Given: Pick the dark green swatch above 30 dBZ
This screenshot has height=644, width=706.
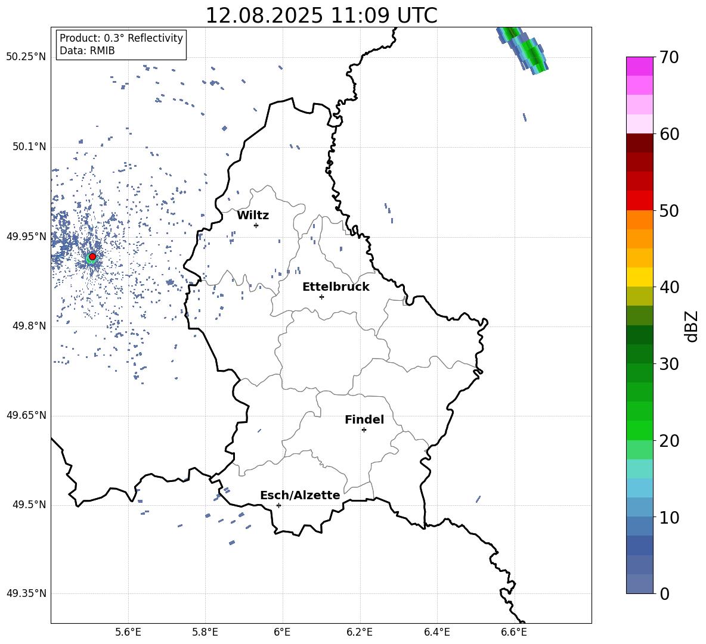Looking at the screenshot, I should (x=640, y=354).
